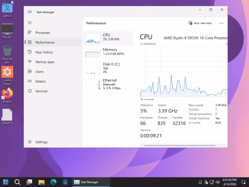Viewport: 249px width, 187px height.
Task: Open the three-dot more options menu
Action: pos(221,23)
